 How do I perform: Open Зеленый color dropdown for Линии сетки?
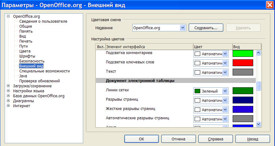point(225,91)
